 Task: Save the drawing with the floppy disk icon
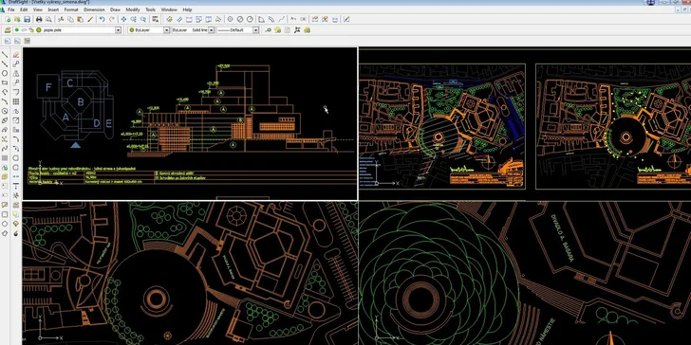(x=27, y=19)
